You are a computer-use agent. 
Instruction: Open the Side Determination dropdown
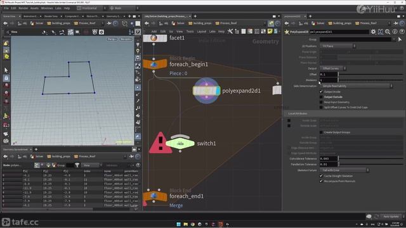pos(357,86)
